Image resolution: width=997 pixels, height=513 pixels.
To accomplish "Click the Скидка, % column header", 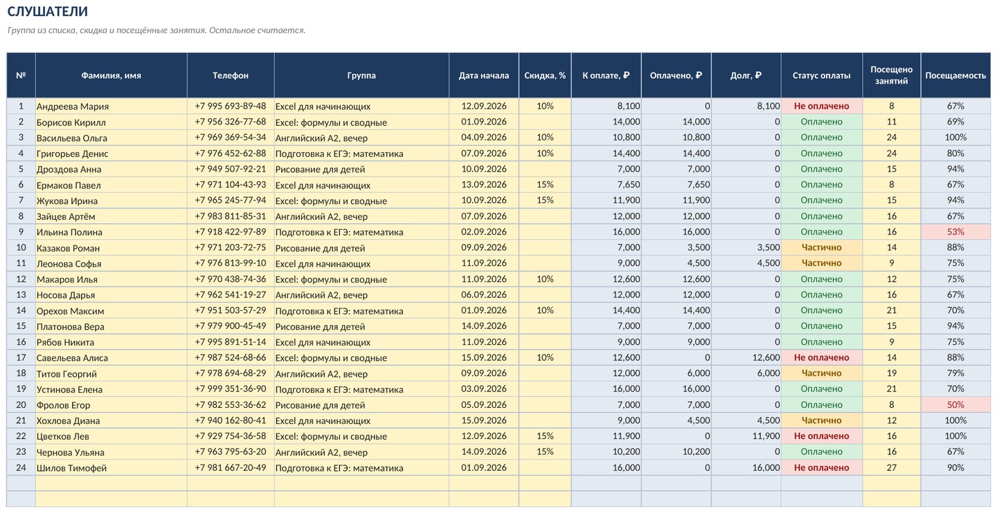I will (x=545, y=75).
